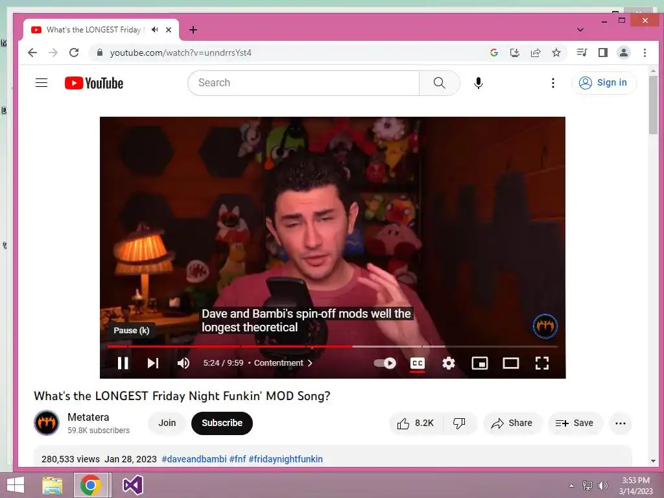Open the Metatera channel name link
664x498 pixels.
pos(88,417)
